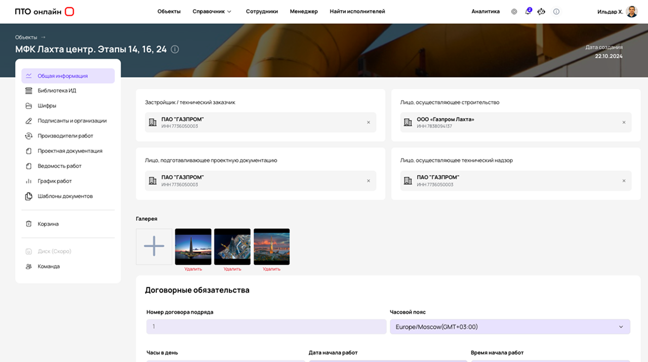Open График работ in sidebar
The image size is (648, 362).
(x=55, y=181)
